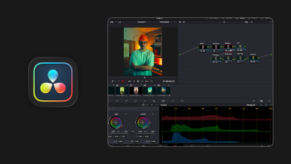Image resolution: width=291 pixels, height=164 pixels.
Task: Unmute the red audio mute speaker icon
Action: coord(123,81)
